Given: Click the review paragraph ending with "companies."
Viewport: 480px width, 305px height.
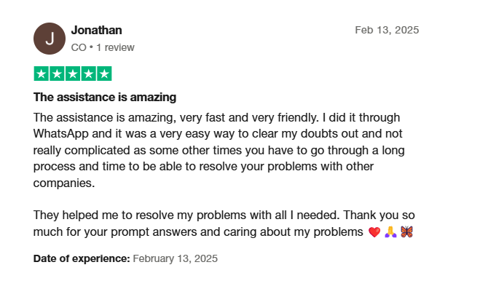Looking at the screenshot, I should 219,150.
